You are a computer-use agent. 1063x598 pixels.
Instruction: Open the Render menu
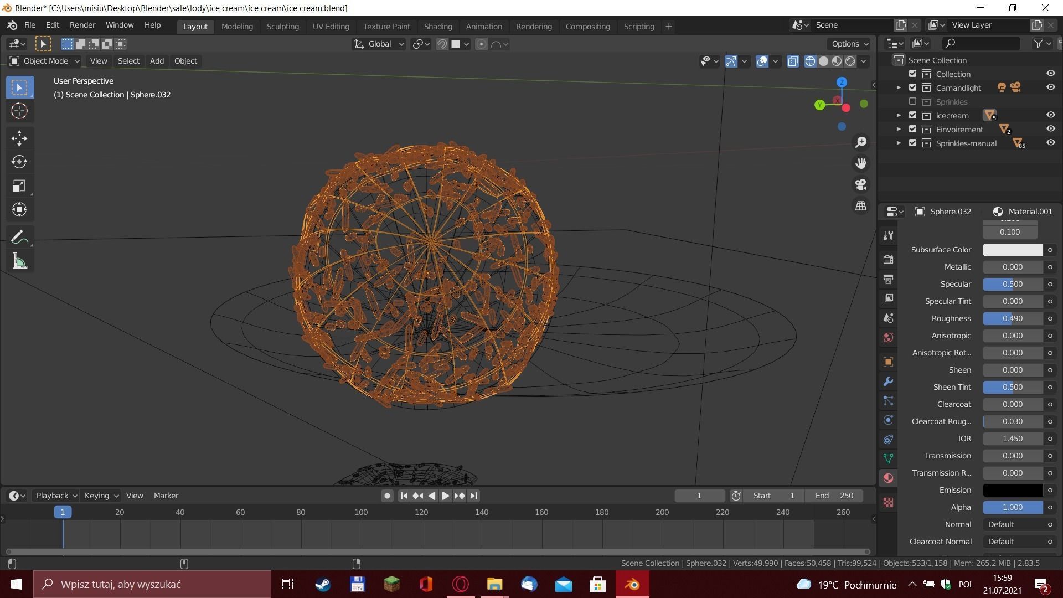(x=82, y=25)
